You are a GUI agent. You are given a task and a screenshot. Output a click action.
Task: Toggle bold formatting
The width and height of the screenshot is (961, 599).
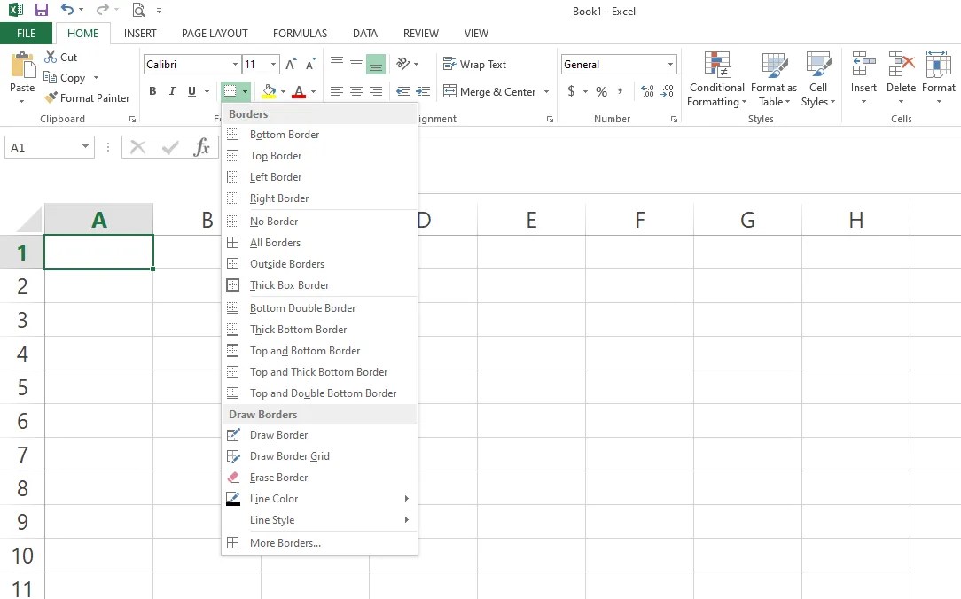[x=152, y=90]
